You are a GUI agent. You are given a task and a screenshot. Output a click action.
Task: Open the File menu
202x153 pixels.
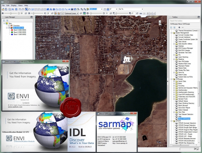(3, 5)
